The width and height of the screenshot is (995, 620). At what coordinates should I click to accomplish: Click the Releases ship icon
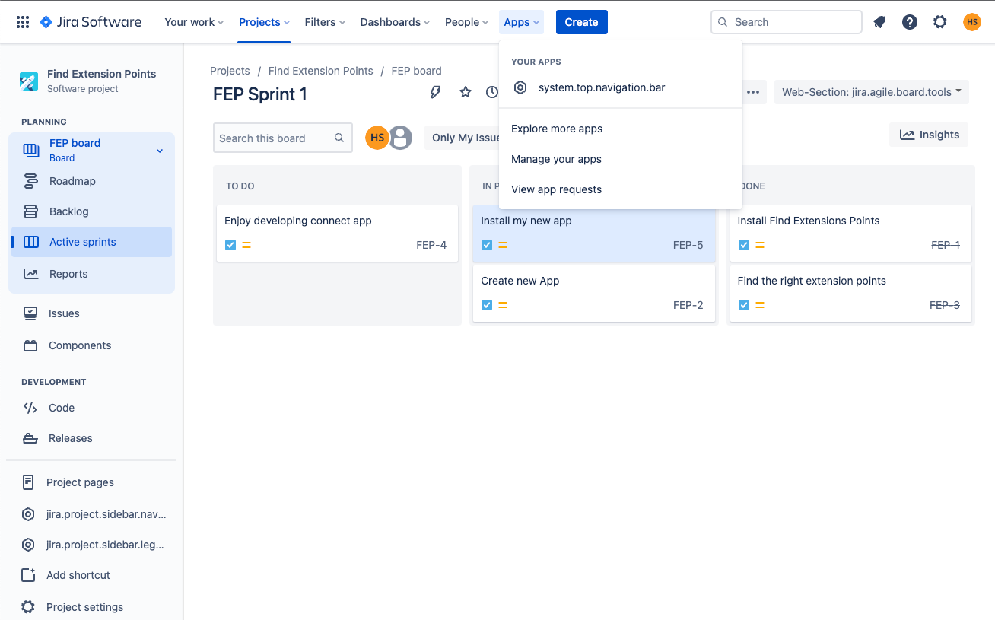point(30,438)
